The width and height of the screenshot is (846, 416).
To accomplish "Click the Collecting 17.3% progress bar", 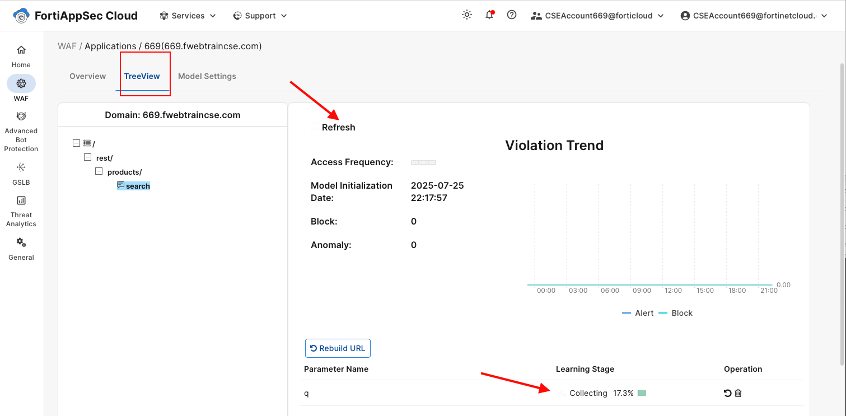I will click(x=642, y=393).
